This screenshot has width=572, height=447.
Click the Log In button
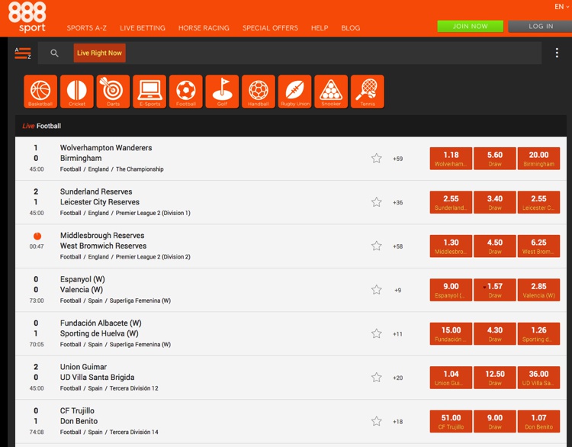tap(540, 26)
